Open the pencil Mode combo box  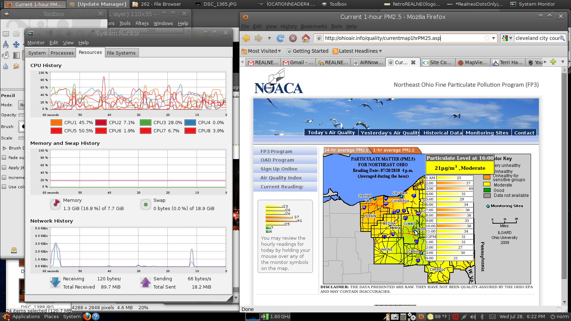pos(22,105)
